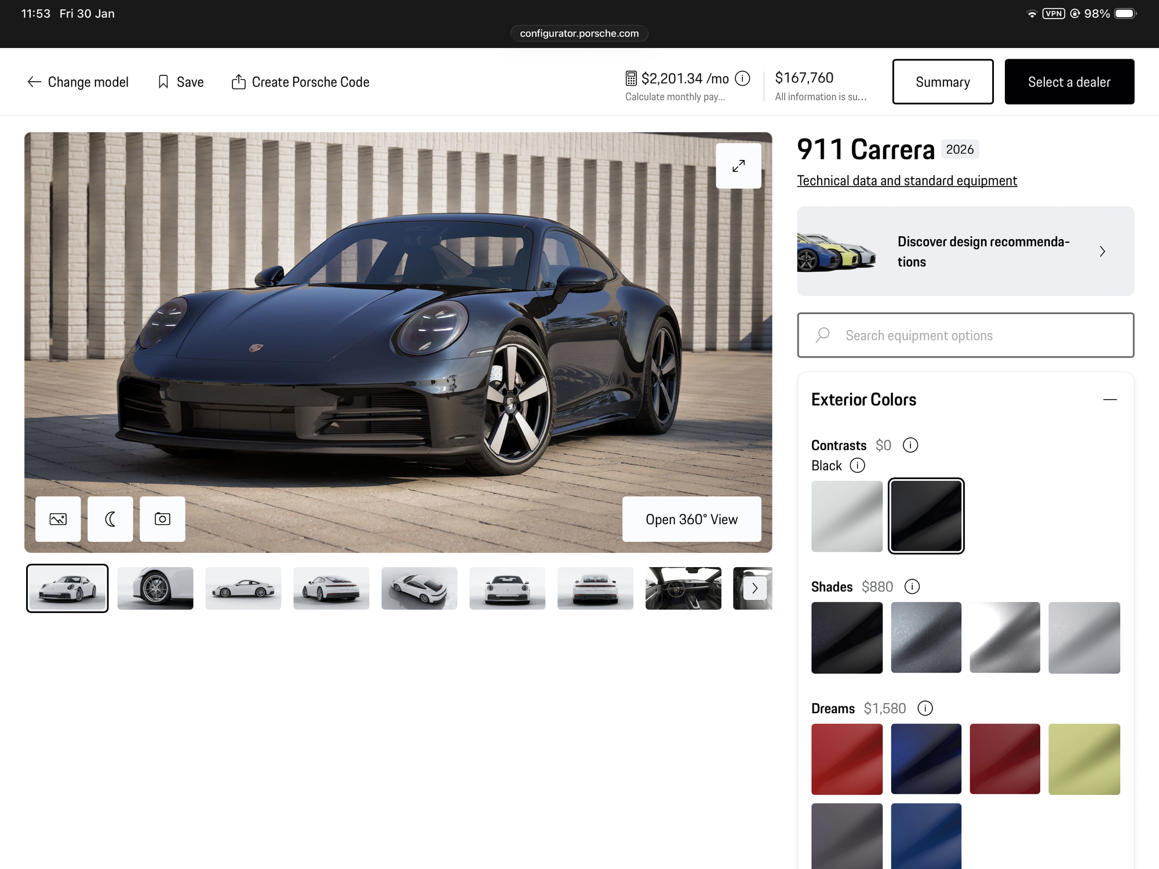Click Create Porsche Code
The image size is (1159, 869).
[300, 82]
